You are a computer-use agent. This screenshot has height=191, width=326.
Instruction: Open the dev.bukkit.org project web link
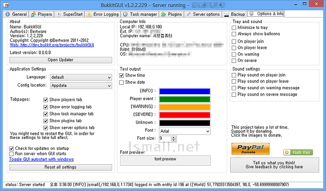click(x=52, y=45)
